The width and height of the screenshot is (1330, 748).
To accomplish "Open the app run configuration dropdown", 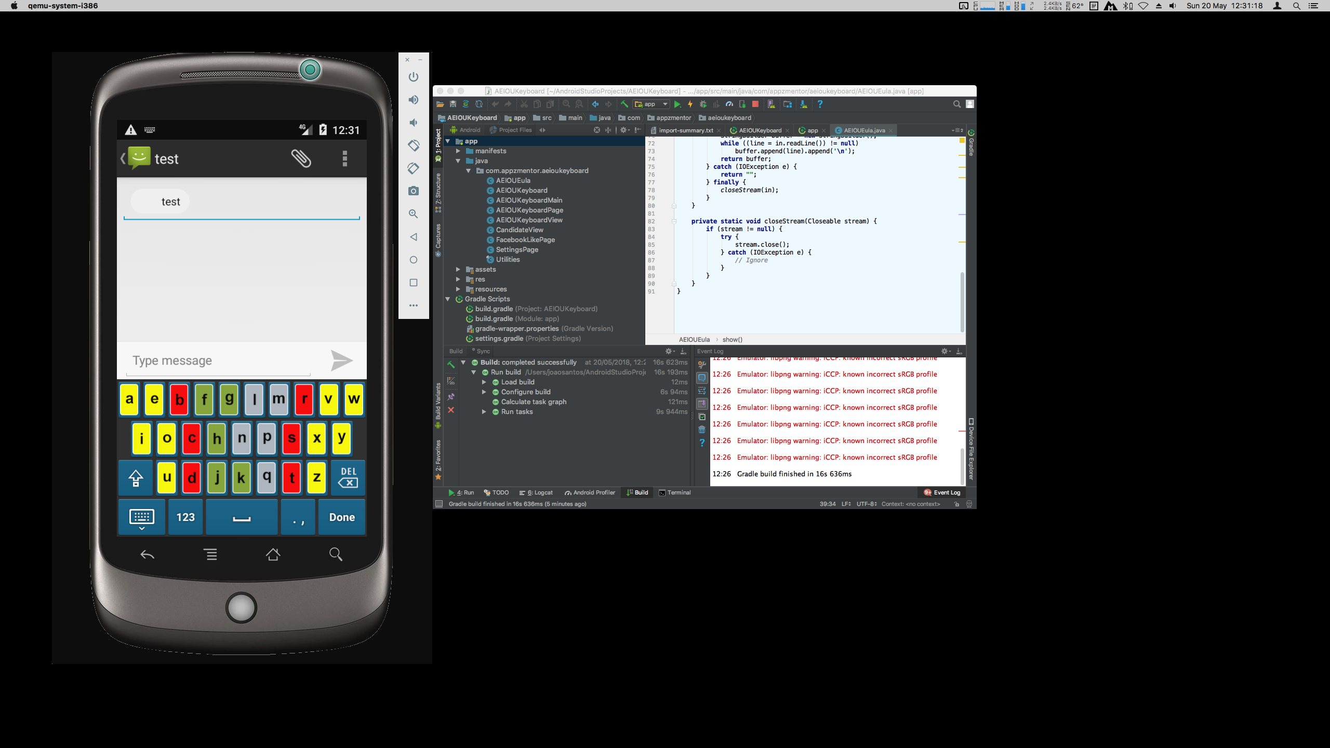I will [651, 104].
